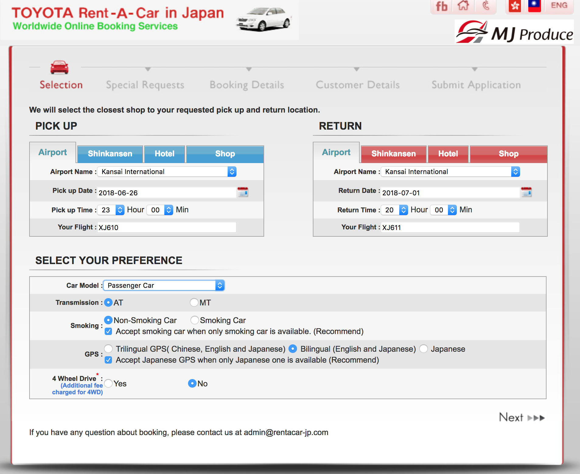Open the Return Time hour dropdown
This screenshot has width=580, height=474.
click(394, 210)
